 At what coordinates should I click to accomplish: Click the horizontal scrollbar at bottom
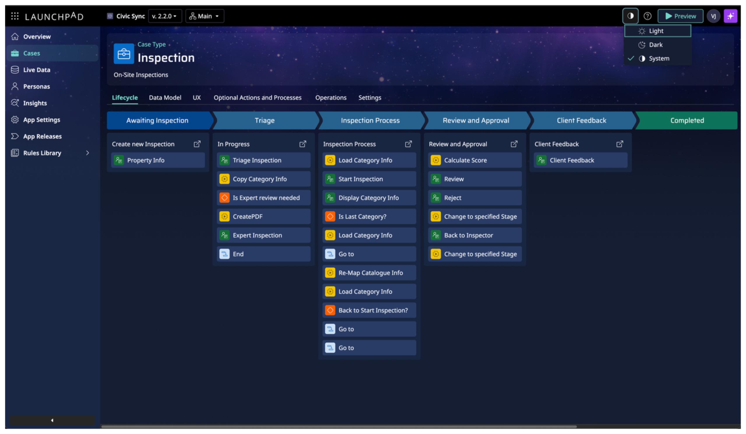(339, 427)
